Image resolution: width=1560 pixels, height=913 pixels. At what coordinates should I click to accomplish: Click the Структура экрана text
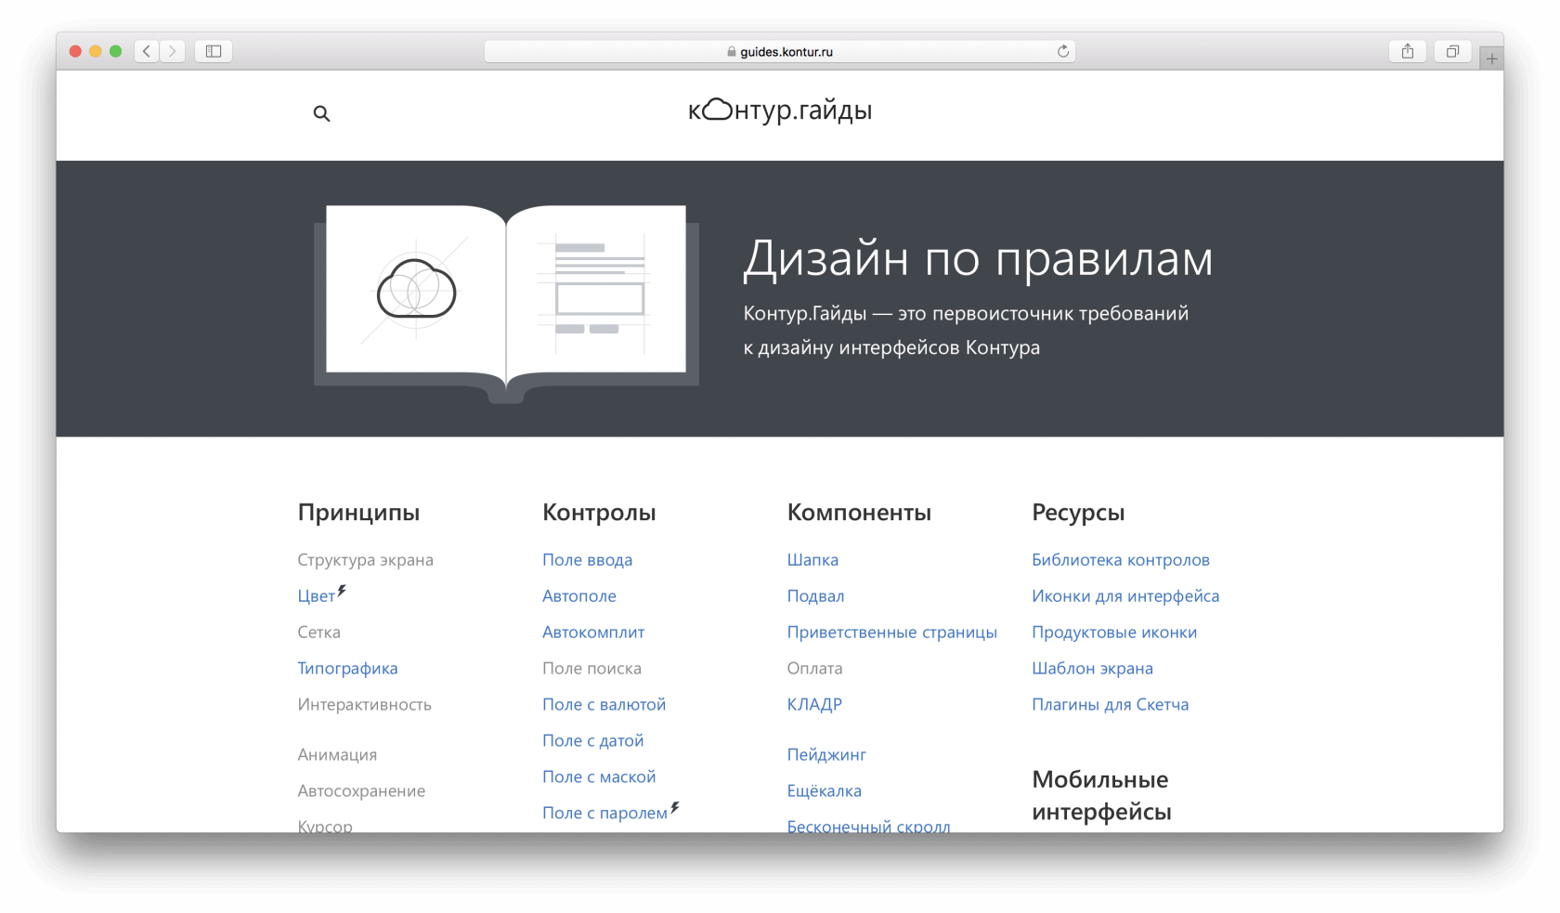click(x=365, y=560)
